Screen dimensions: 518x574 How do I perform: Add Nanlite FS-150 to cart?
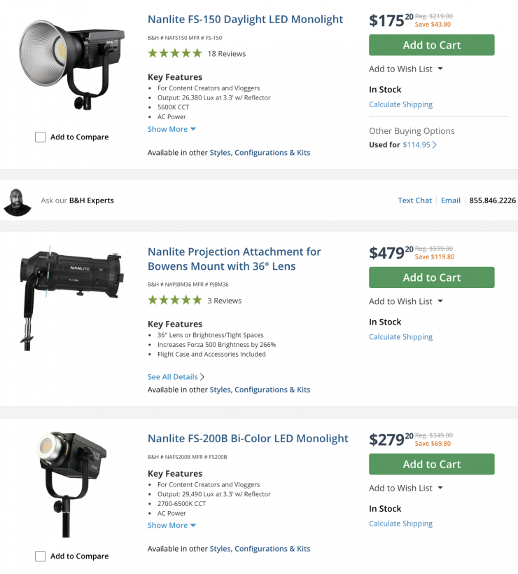[431, 45]
